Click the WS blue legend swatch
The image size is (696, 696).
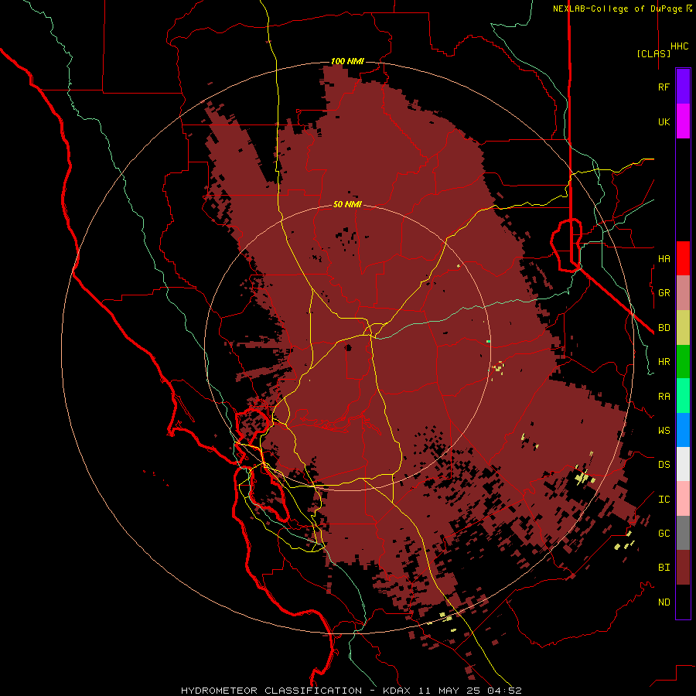coord(683,430)
